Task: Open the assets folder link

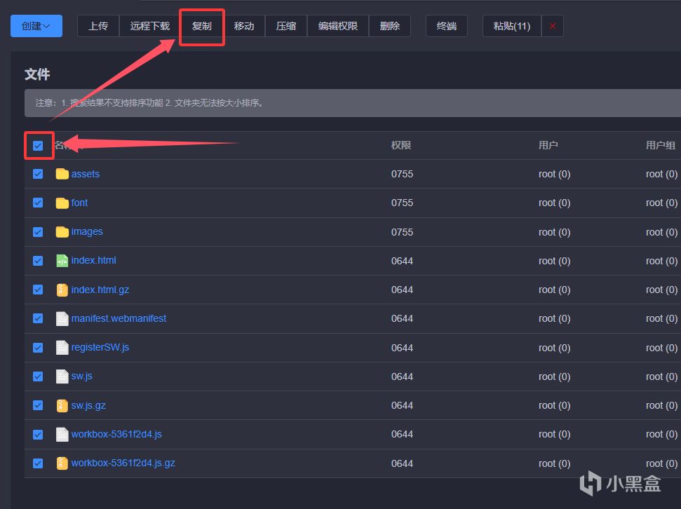Action: (86, 174)
